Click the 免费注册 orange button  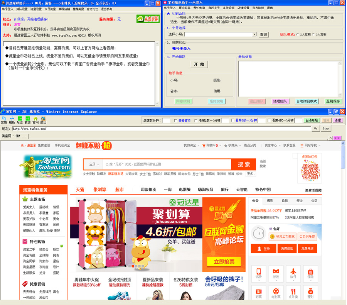pos(287,249)
